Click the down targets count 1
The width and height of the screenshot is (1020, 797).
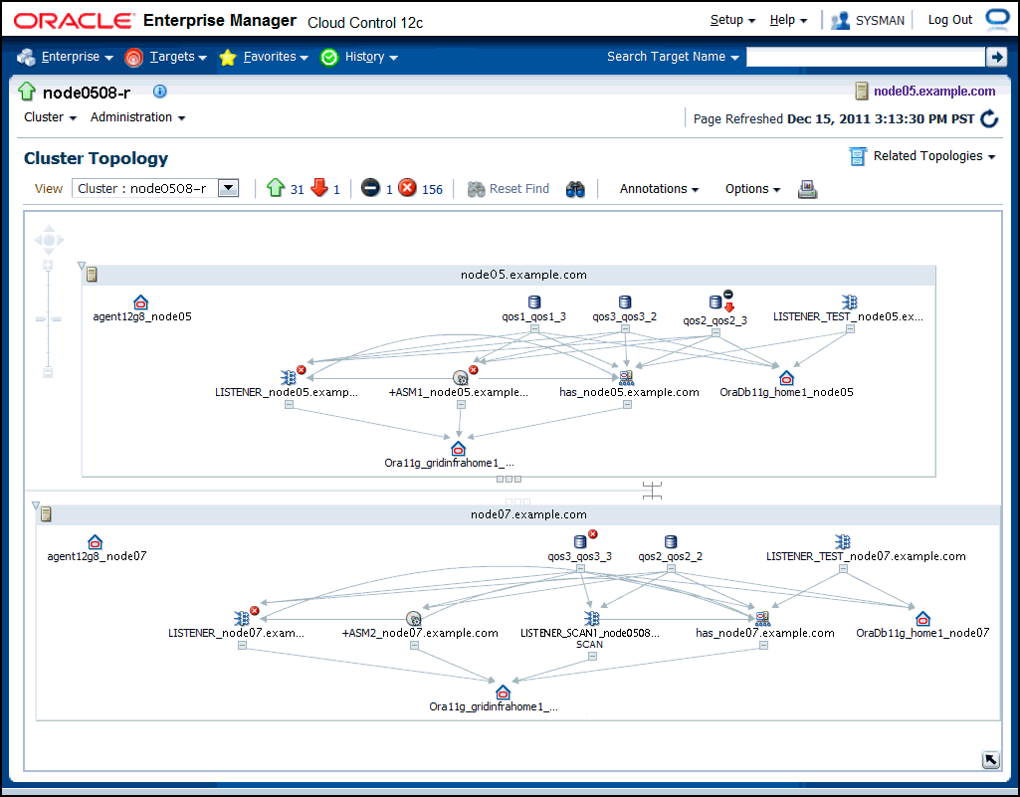(336, 189)
